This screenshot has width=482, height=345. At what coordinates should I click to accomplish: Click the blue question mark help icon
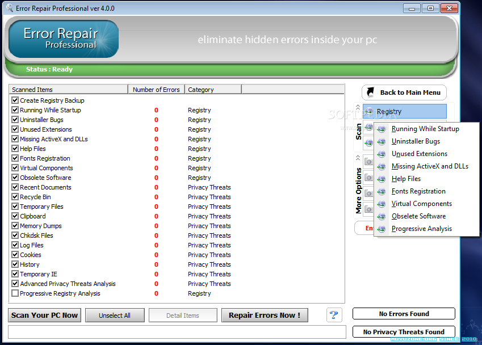334,315
